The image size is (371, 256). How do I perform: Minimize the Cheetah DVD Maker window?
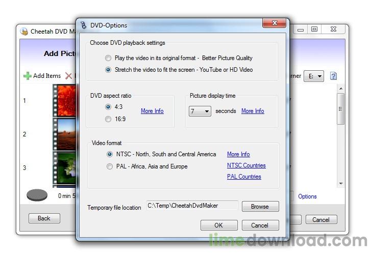click(x=301, y=30)
